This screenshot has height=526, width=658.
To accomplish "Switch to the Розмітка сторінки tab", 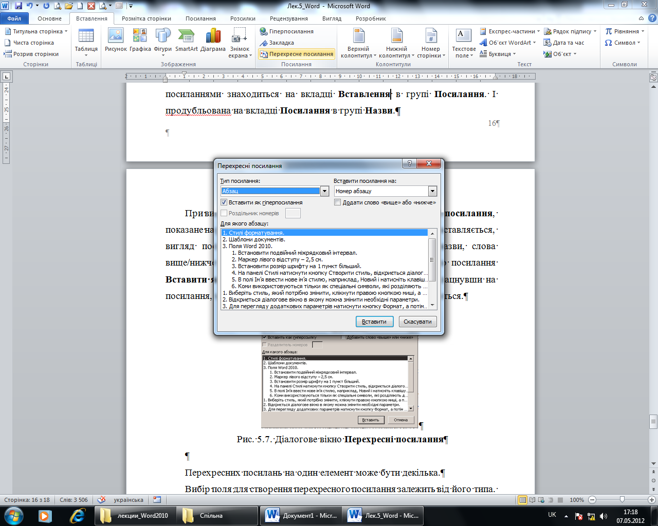I will point(147,18).
